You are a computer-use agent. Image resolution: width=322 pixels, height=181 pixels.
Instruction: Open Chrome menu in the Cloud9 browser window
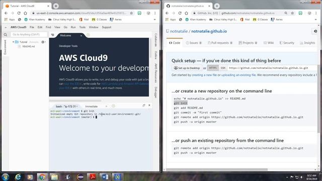click(x=155, y=13)
